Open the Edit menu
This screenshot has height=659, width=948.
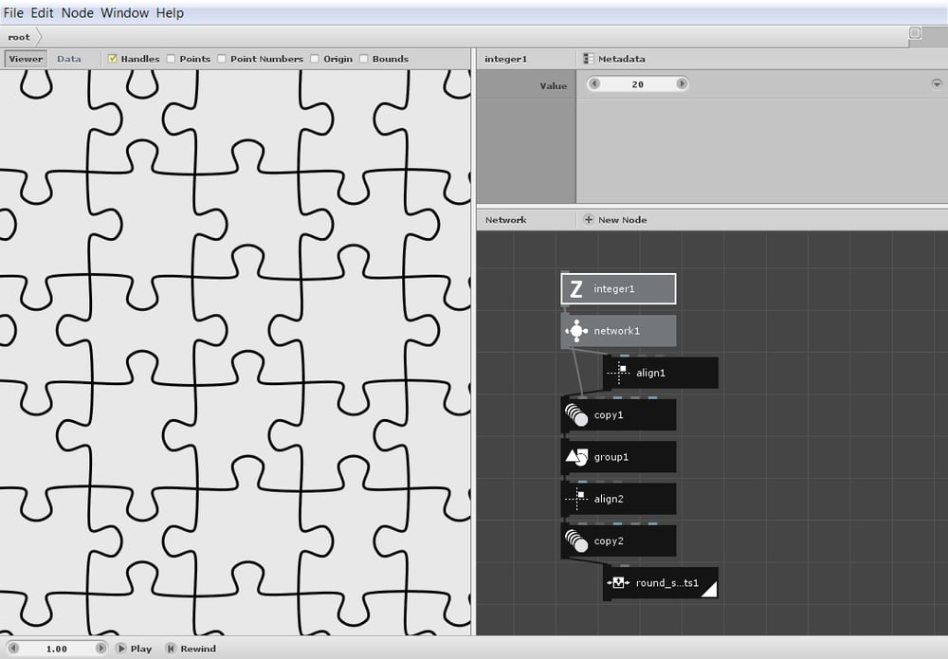pos(43,12)
